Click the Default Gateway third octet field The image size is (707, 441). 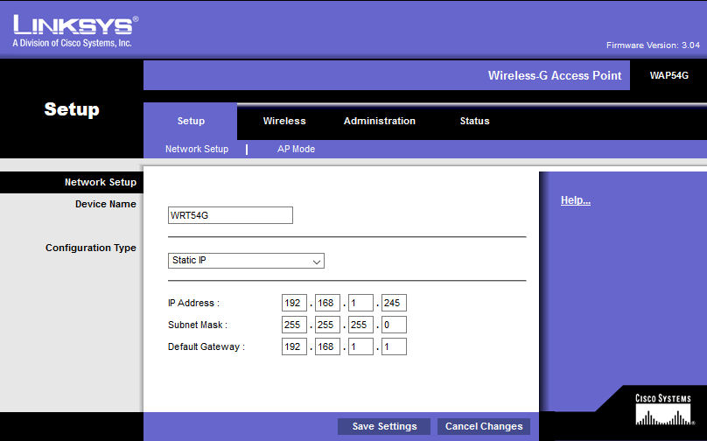[360, 346]
